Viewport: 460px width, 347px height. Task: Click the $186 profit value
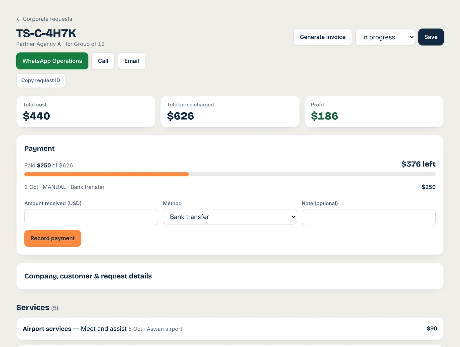(x=324, y=116)
